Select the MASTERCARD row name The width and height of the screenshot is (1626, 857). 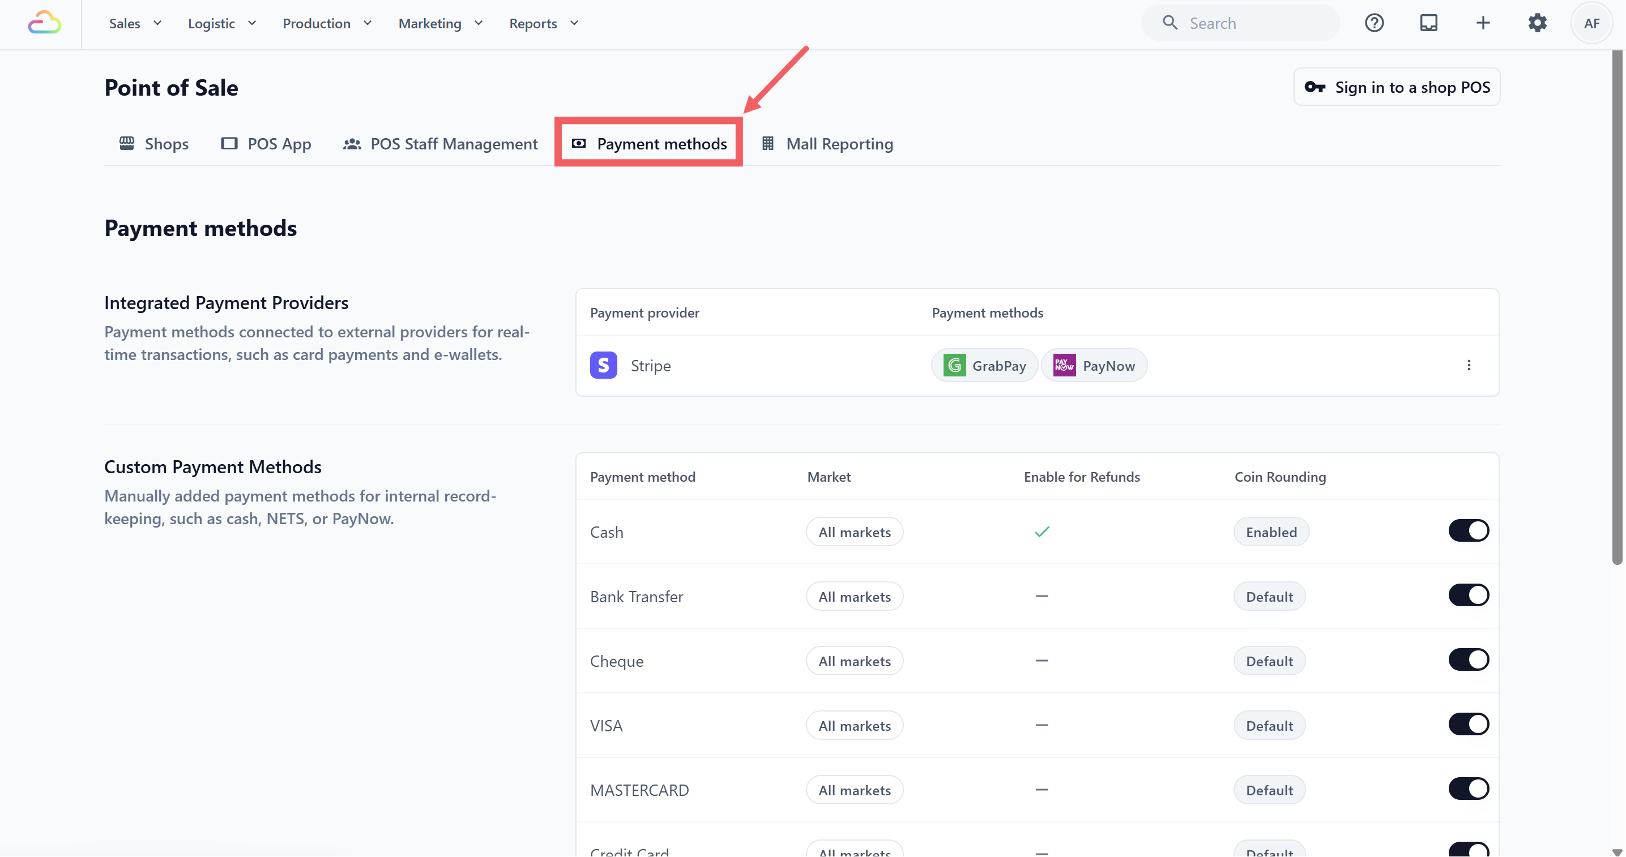pos(639,790)
